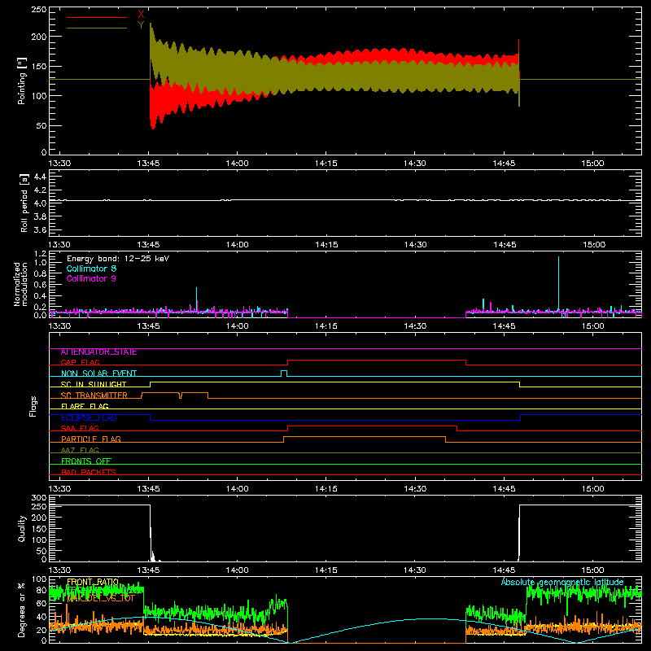The image size is (651, 651).
Task: Click the red X legend line
Action: click(x=97, y=17)
